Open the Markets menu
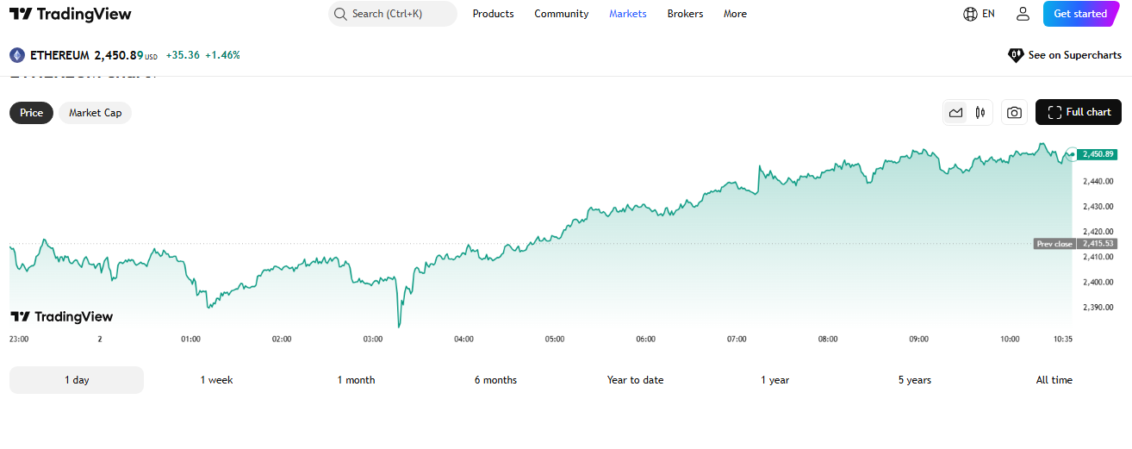 [628, 14]
